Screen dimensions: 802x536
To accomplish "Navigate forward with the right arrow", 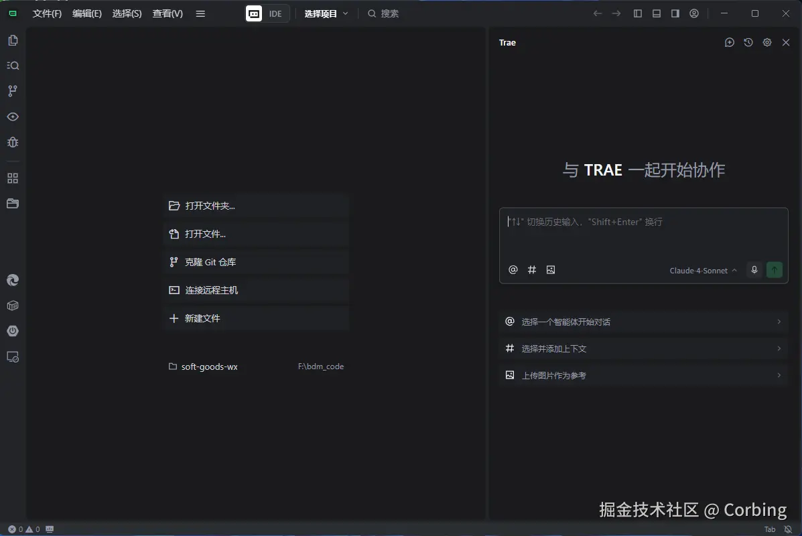I will click(616, 14).
